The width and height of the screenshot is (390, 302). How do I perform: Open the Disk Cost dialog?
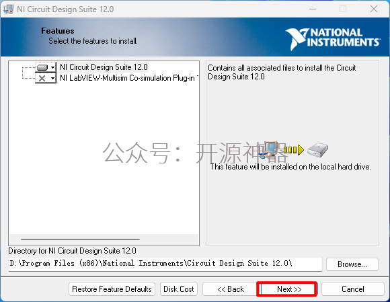(x=179, y=289)
